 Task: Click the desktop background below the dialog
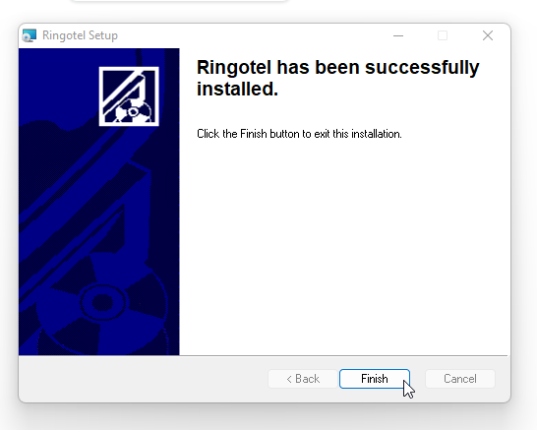point(268,418)
